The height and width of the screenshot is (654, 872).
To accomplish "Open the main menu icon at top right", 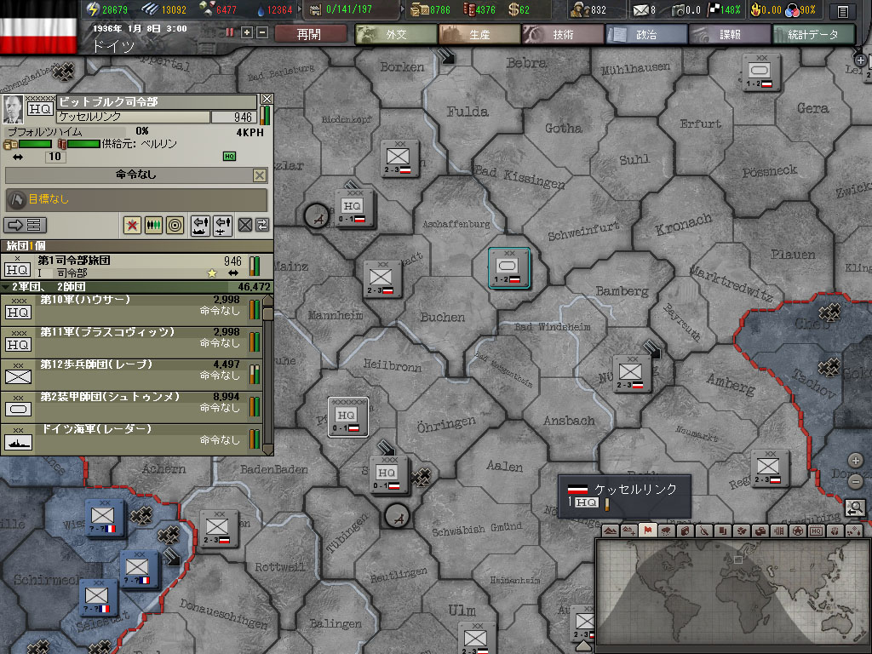I will point(842,10).
